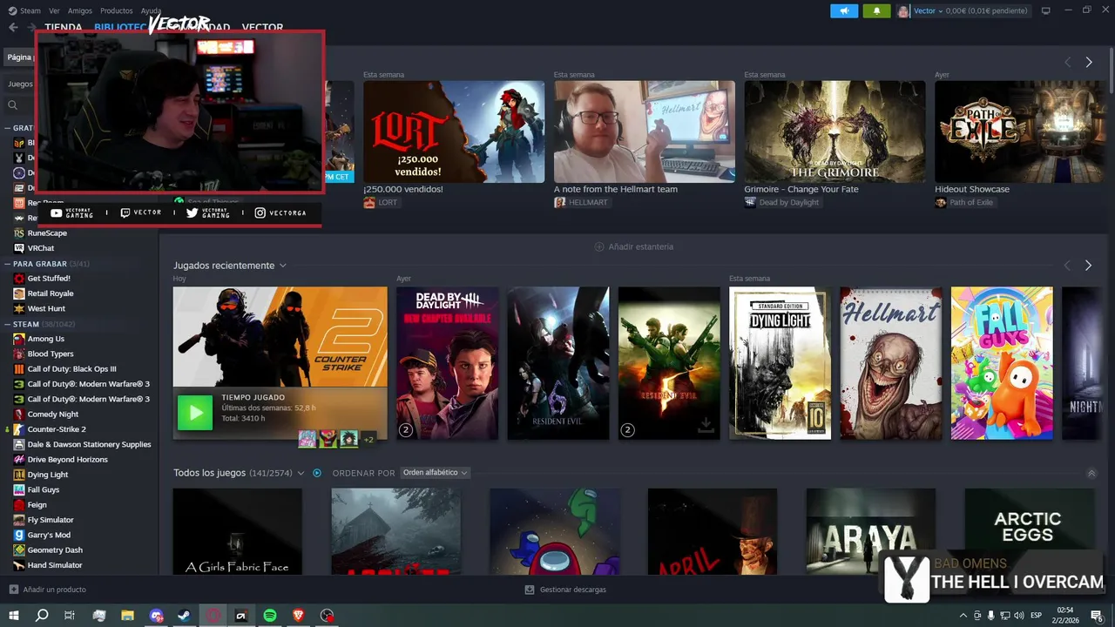Collapse the STEAM category
This screenshot has width=1115, height=627.
pyautogui.click(x=7, y=324)
